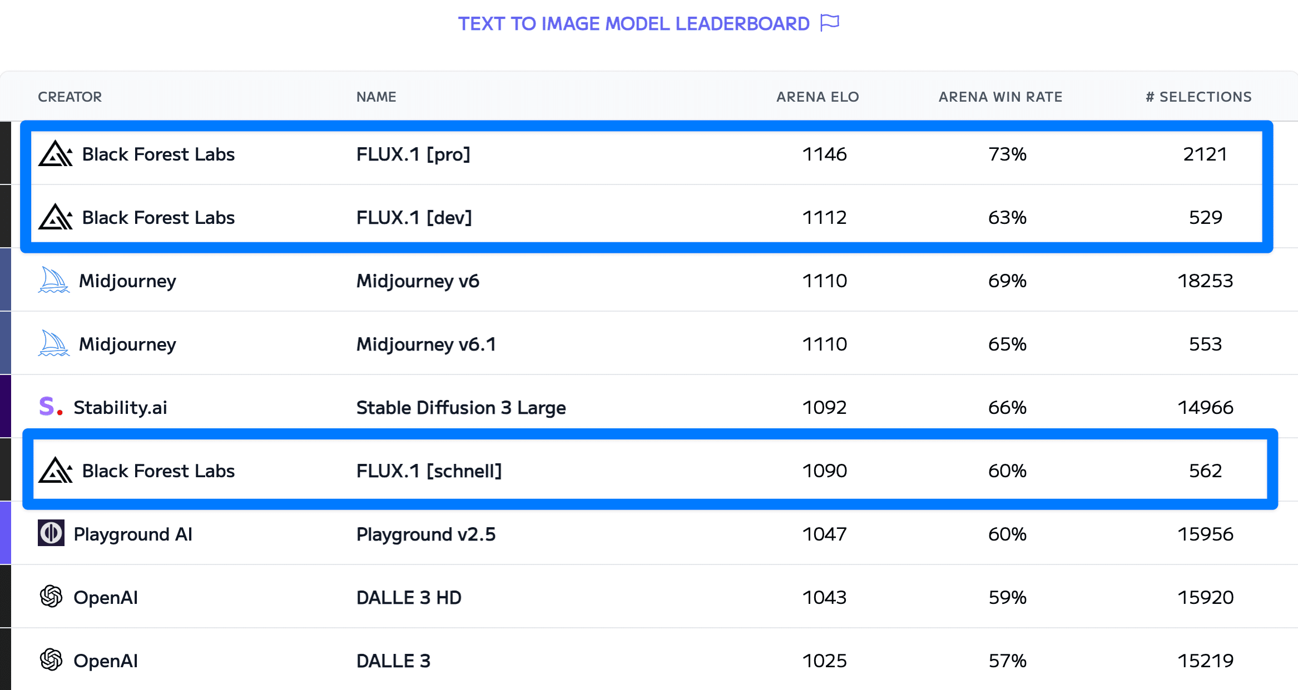The width and height of the screenshot is (1298, 690).
Task: Click Black Forest Labs logo in FLUX.1 [pro] row
Action: coord(55,154)
